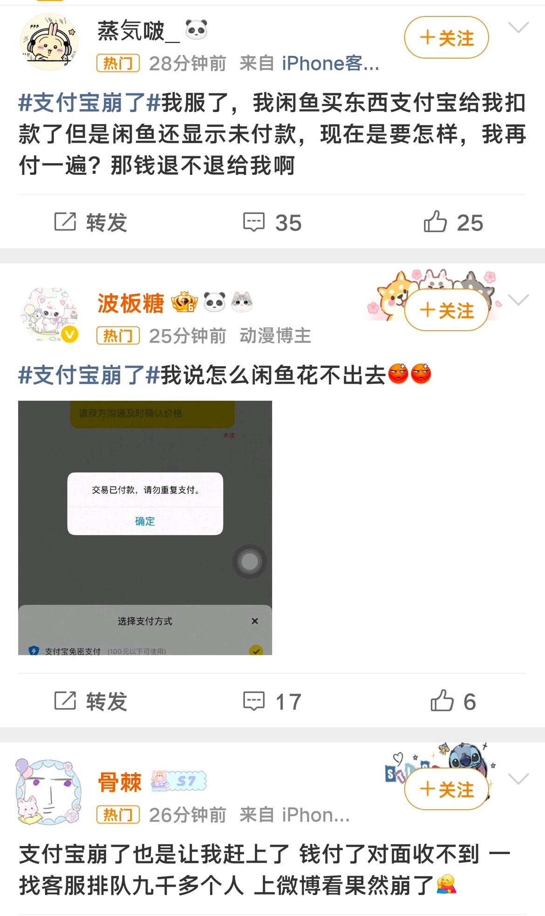Image resolution: width=545 pixels, height=916 pixels.
Task: Follow 骨棘 with 关注 button
Action: 446,789
